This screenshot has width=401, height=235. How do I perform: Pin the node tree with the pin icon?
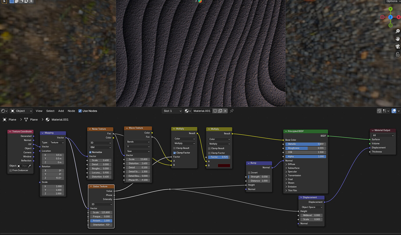pyautogui.click(x=232, y=111)
